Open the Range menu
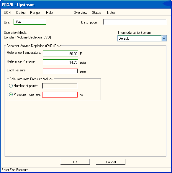This screenshot has width=172, height=173. click(x=35, y=13)
